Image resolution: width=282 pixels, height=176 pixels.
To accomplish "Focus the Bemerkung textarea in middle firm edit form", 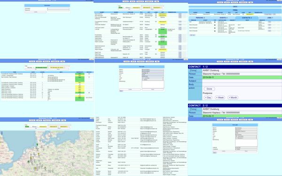I will (x=153, y=84).
